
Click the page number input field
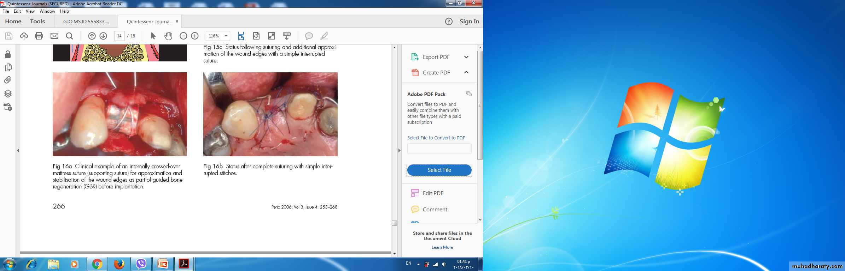119,36
